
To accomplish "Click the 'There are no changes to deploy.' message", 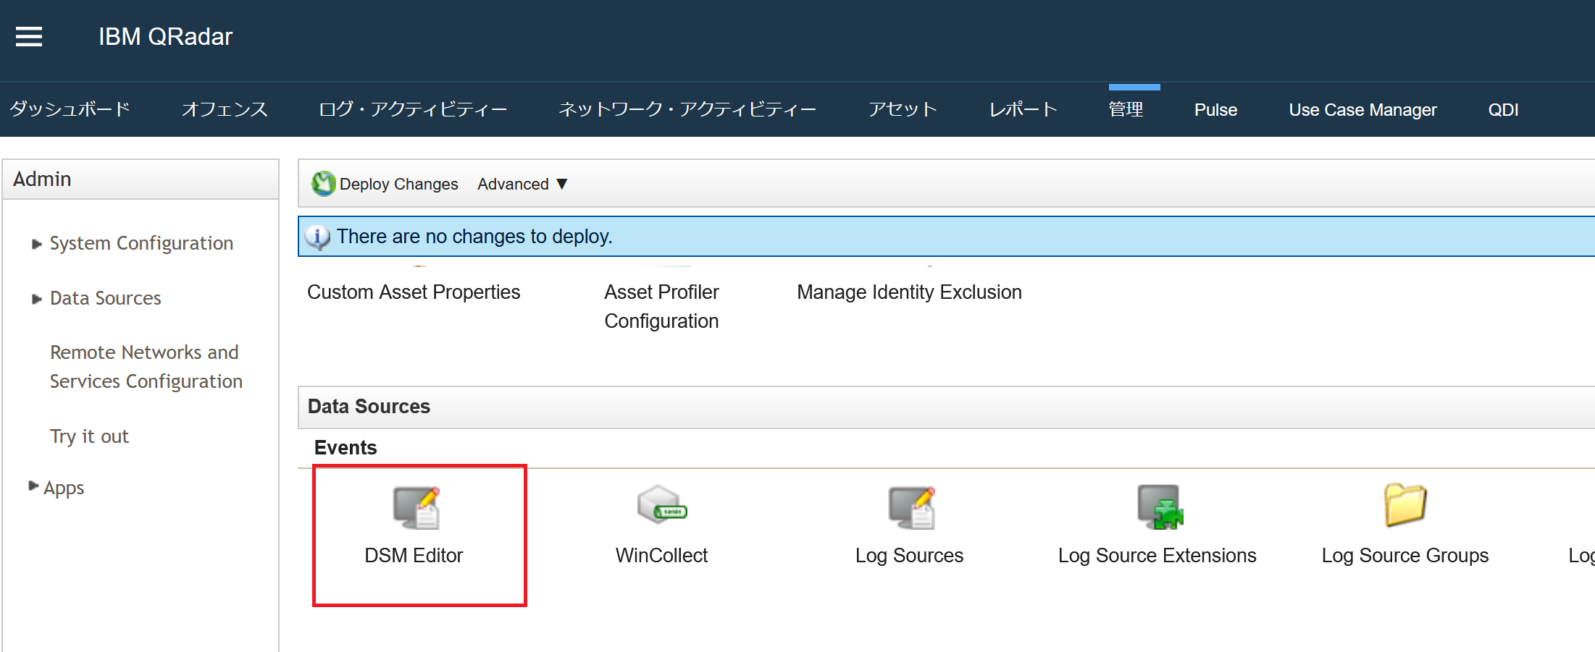I will click(x=475, y=237).
